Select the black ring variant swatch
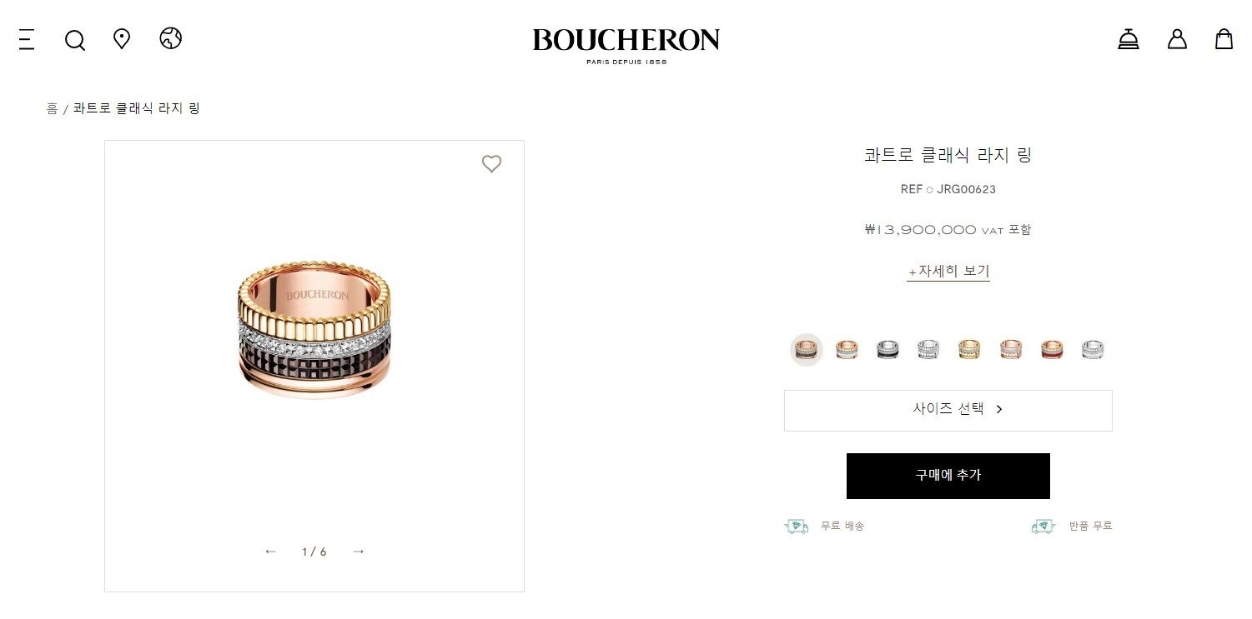 (x=887, y=350)
